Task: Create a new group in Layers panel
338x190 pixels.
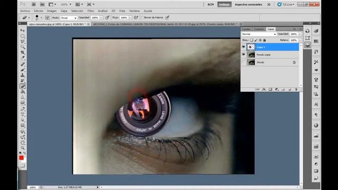Action: 283,89
